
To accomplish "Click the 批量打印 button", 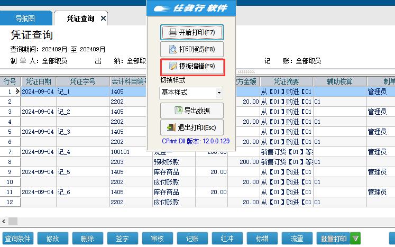I will (334, 239).
